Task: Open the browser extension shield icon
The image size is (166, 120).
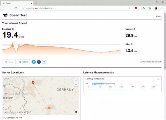Action: click(x=136, y=8)
